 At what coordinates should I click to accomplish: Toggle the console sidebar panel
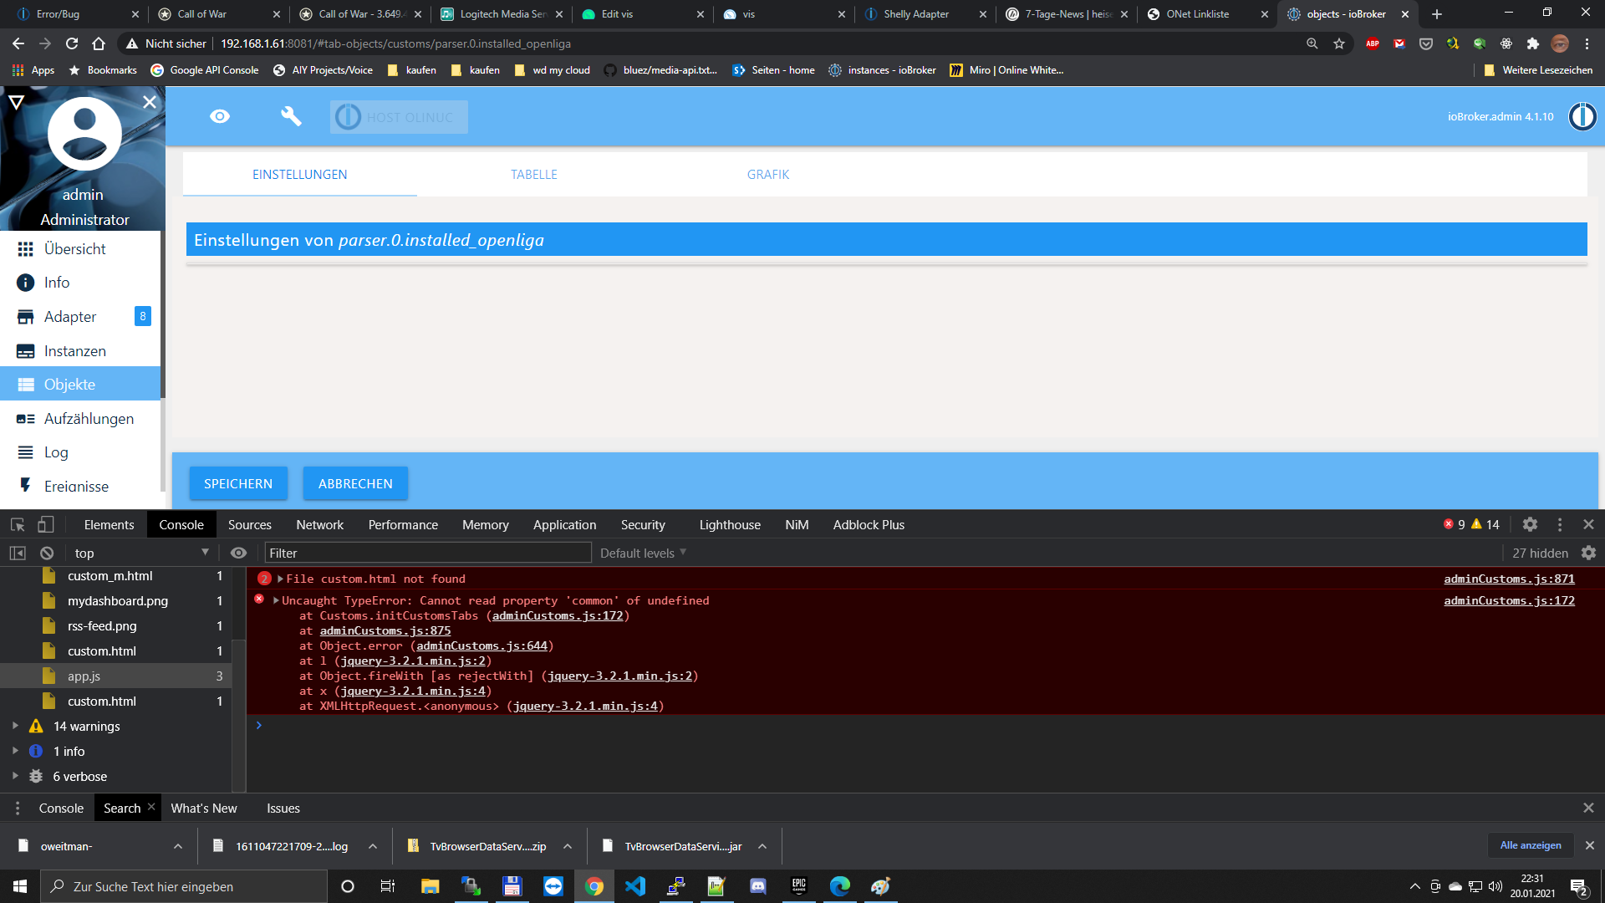click(18, 553)
